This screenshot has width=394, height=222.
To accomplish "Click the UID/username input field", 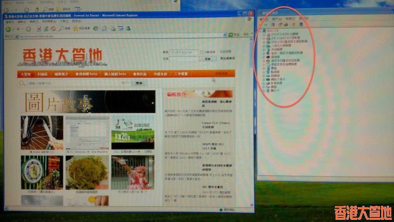I will (184, 52).
